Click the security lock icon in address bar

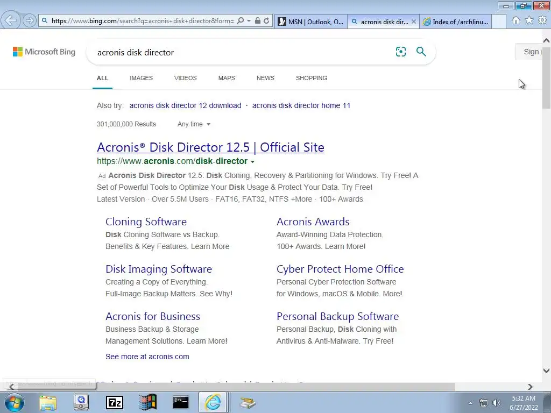click(258, 21)
